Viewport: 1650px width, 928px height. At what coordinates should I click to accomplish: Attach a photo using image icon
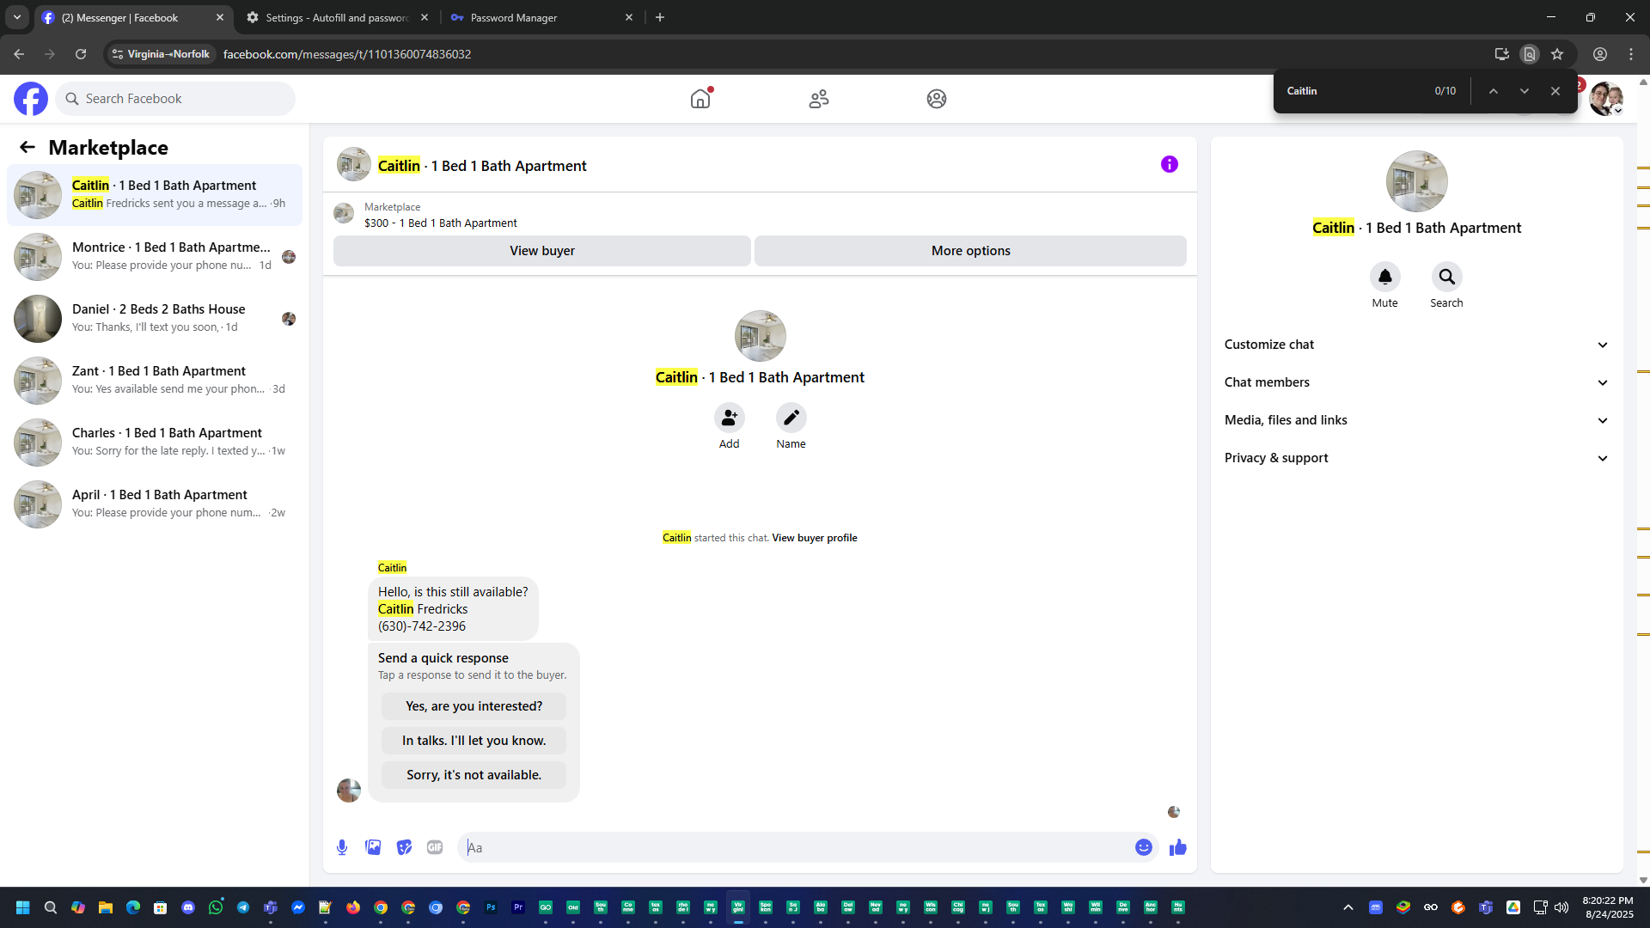coord(373,847)
